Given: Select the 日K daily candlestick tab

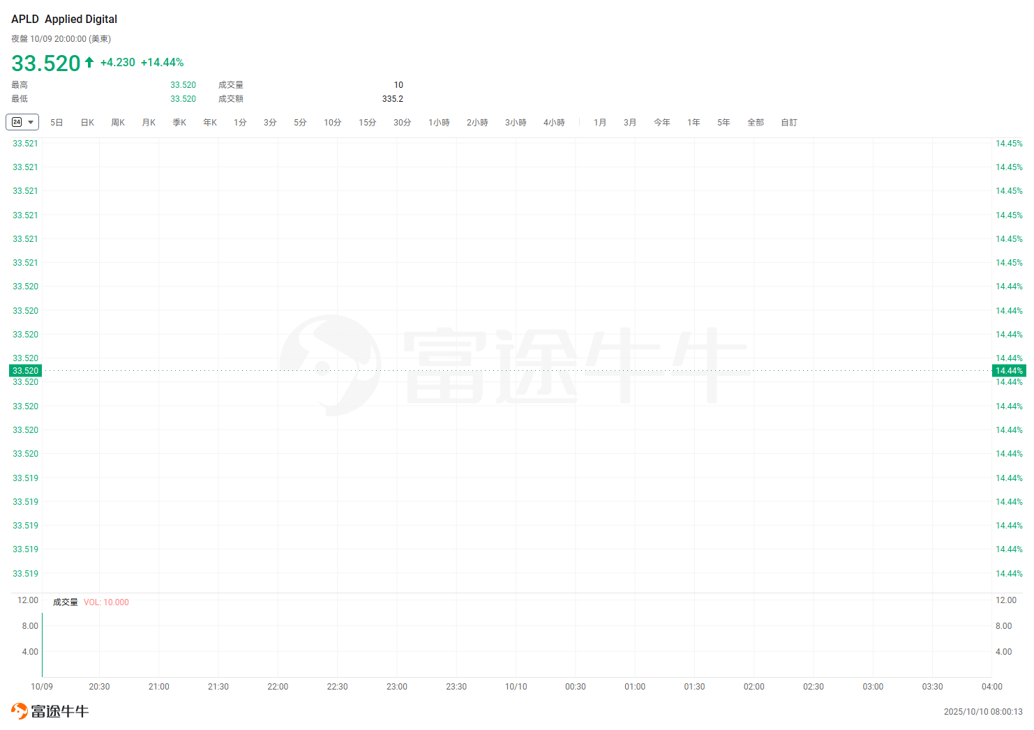Looking at the screenshot, I should 87,123.
